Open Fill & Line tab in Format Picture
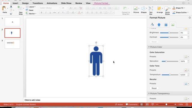The height and width of the screenshot is (108, 192). 152,25
